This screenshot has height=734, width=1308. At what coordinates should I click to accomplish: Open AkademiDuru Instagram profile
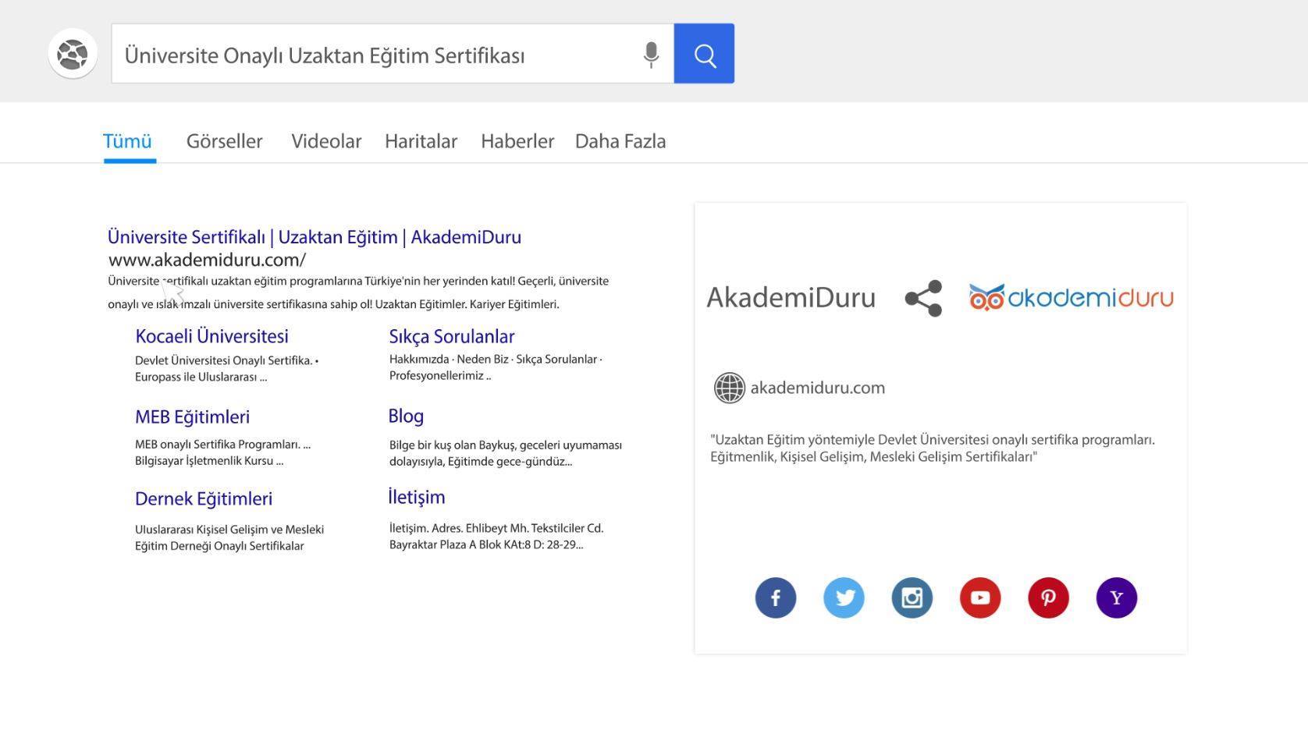point(912,597)
